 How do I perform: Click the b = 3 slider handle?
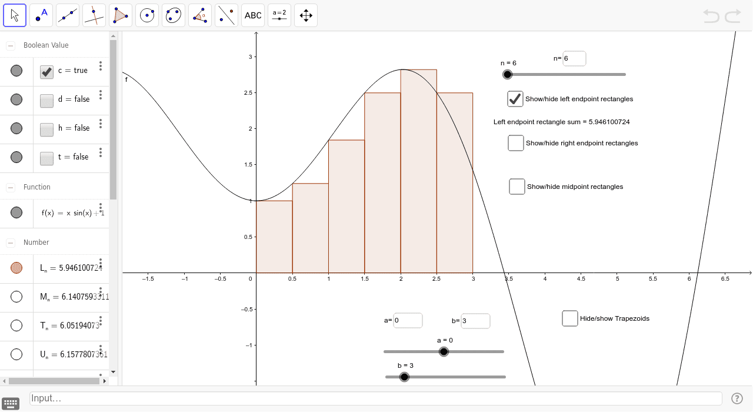click(404, 377)
